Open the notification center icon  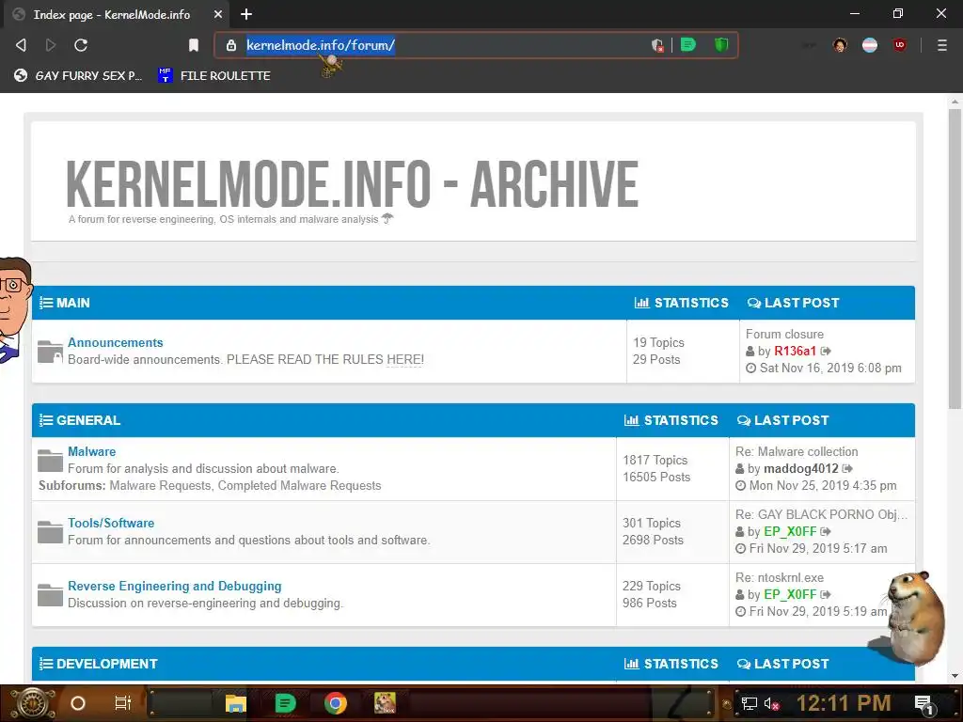coord(924,704)
